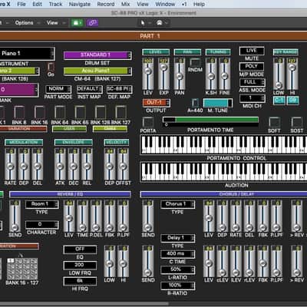Viewport: 307px width, 307px height.
Task: Activate the BNK 127 bank button
Action: [120, 112]
